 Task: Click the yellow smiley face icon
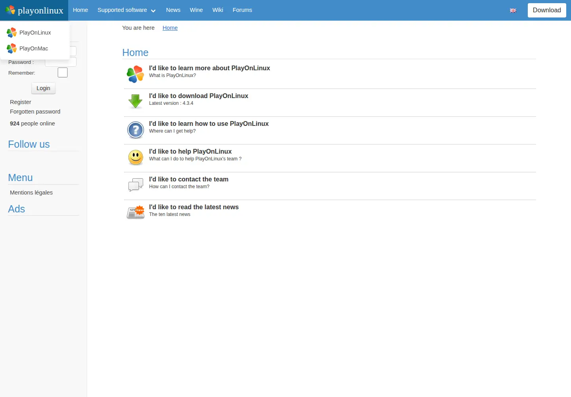click(136, 158)
